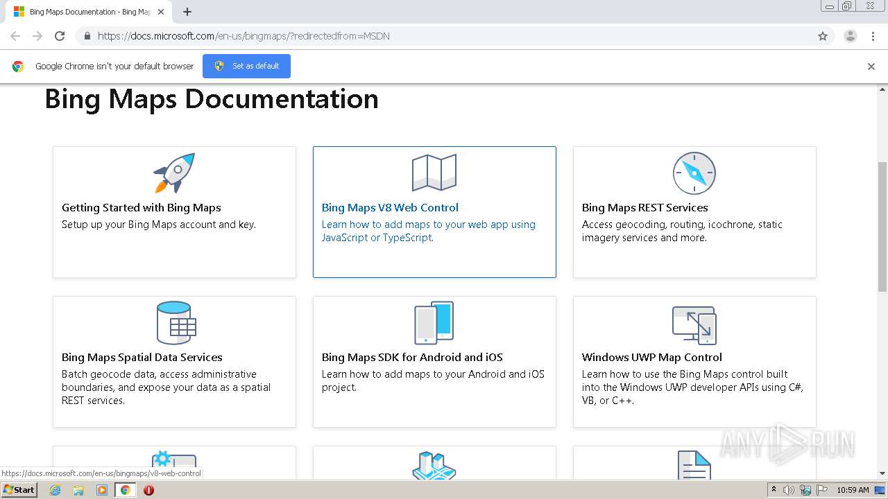Image resolution: width=888 pixels, height=499 pixels.
Task: Open Bing Maps SDK for Android and iOS link
Action: [412, 357]
